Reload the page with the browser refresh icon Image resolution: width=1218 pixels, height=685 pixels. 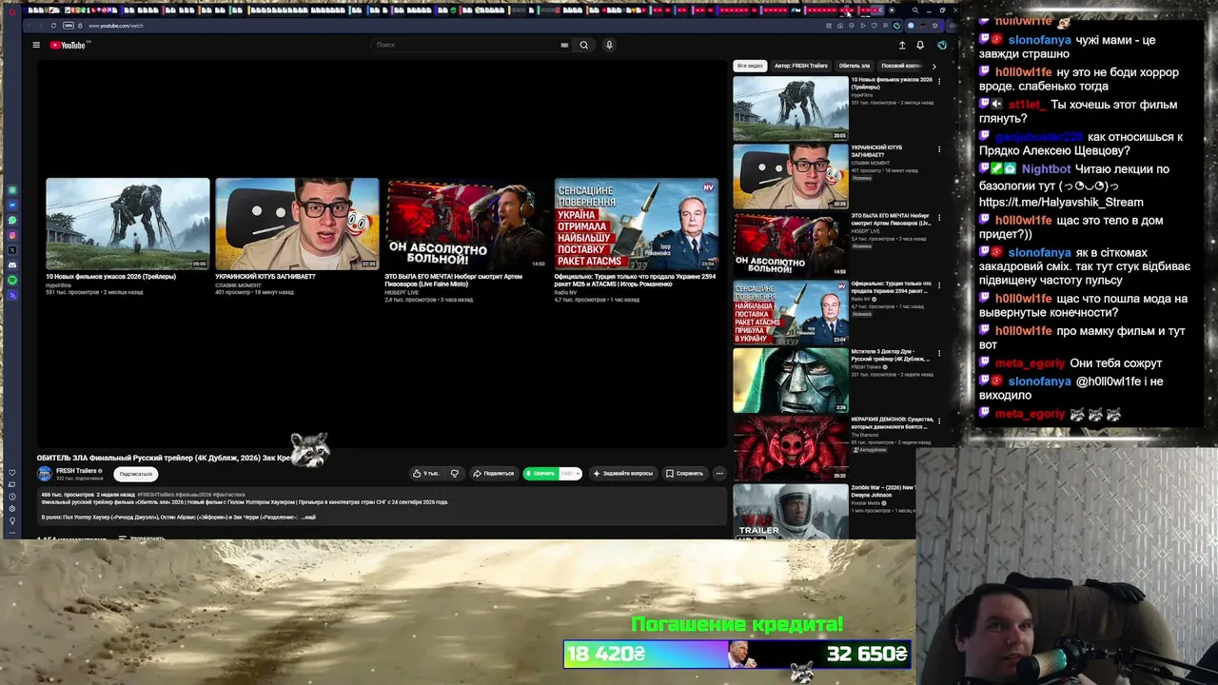click(x=53, y=26)
